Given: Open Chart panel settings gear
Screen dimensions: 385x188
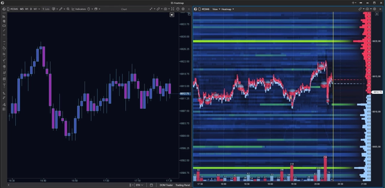Looking at the screenshot, I should (x=183, y=9).
